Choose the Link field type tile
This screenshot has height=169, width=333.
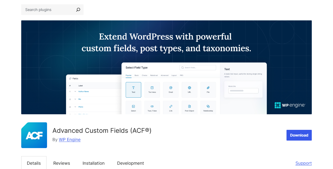pos(171,108)
